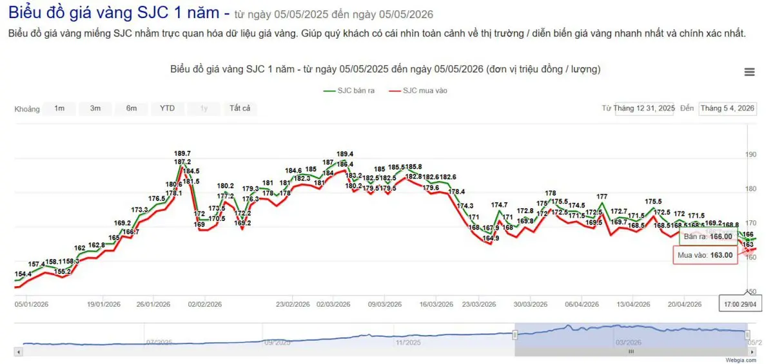Click the 20/04/2026 axis date label
773x364 pixels.
pyautogui.click(x=684, y=305)
